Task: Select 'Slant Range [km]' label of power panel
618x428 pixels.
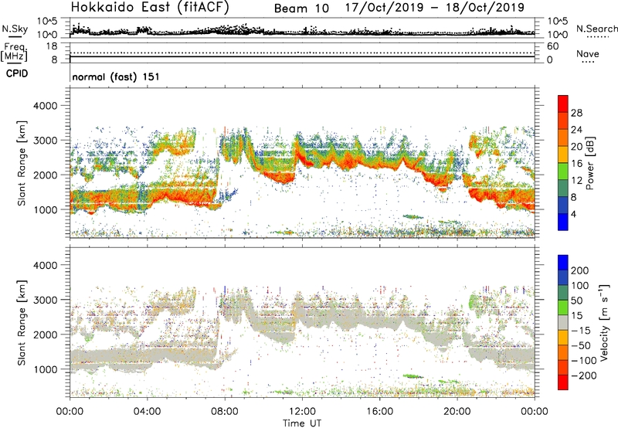Action: (22, 163)
